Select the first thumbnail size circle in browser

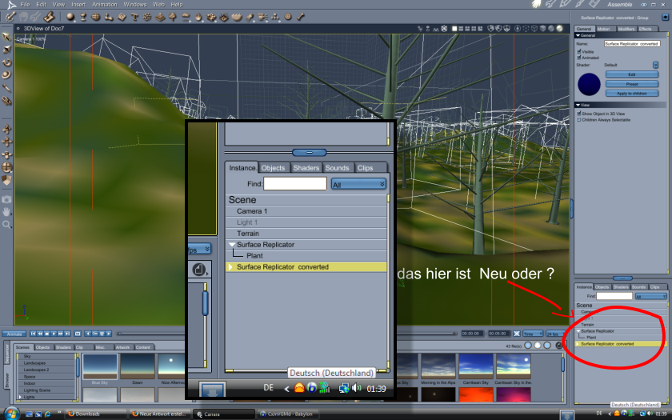[x=528, y=345]
